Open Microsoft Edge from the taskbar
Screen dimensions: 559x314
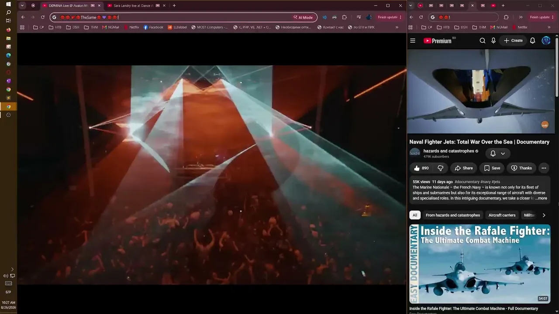8,55
